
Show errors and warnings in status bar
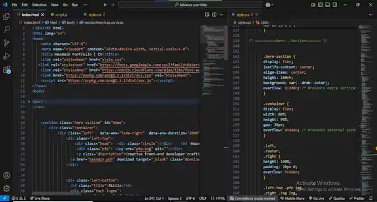point(19,198)
